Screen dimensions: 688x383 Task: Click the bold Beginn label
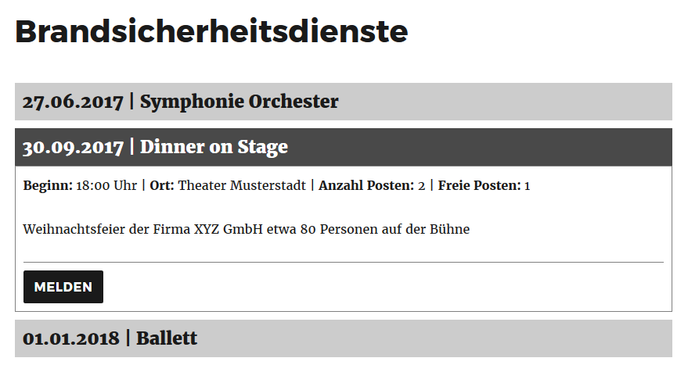point(48,186)
